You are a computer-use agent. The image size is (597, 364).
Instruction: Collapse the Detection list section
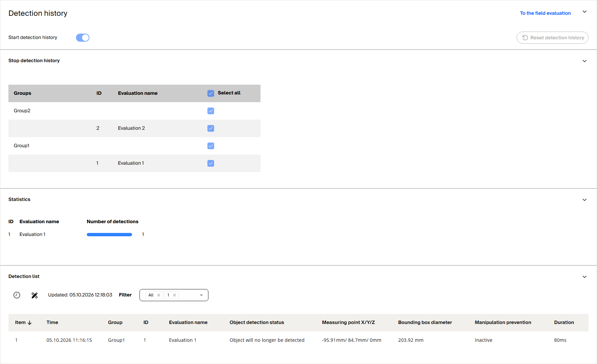[585, 277]
